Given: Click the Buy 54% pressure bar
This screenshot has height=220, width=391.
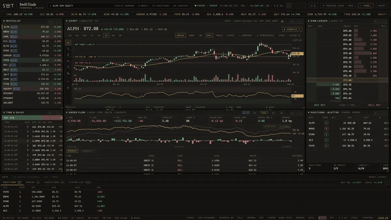Looking at the screenshot, I should click(x=22, y=118).
